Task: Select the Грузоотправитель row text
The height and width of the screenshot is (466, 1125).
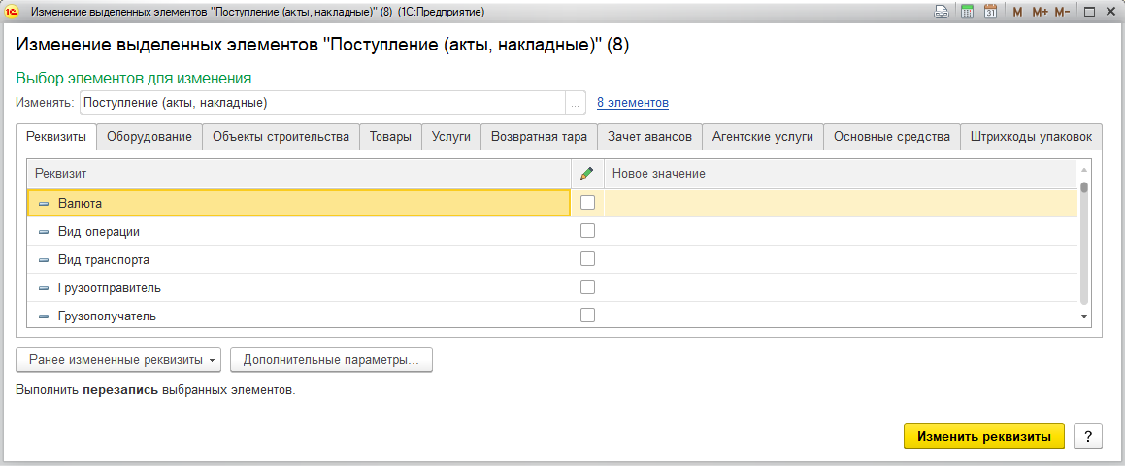Action: pyautogui.click(x=109, y=288)
